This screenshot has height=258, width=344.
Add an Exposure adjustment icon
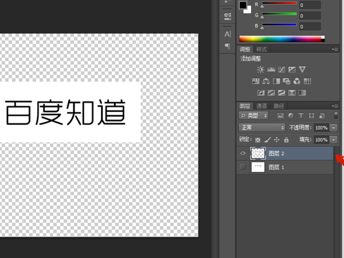292,69
